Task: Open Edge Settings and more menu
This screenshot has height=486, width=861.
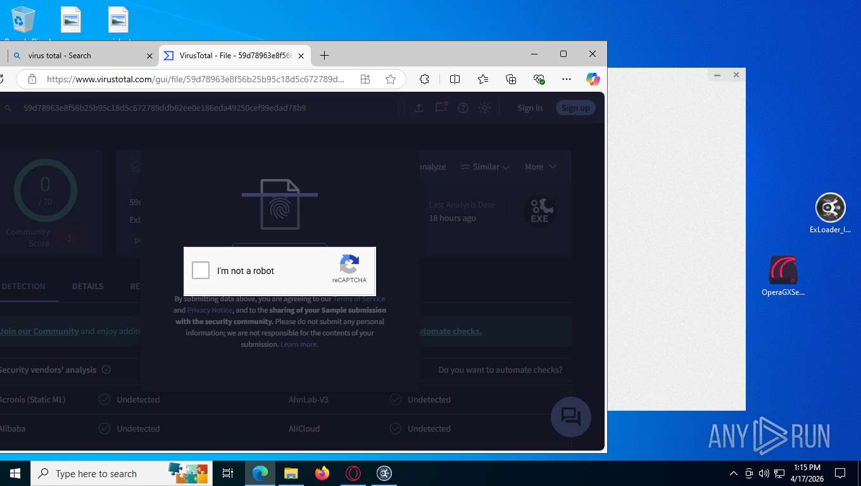Action: click(x=567, y=79)
